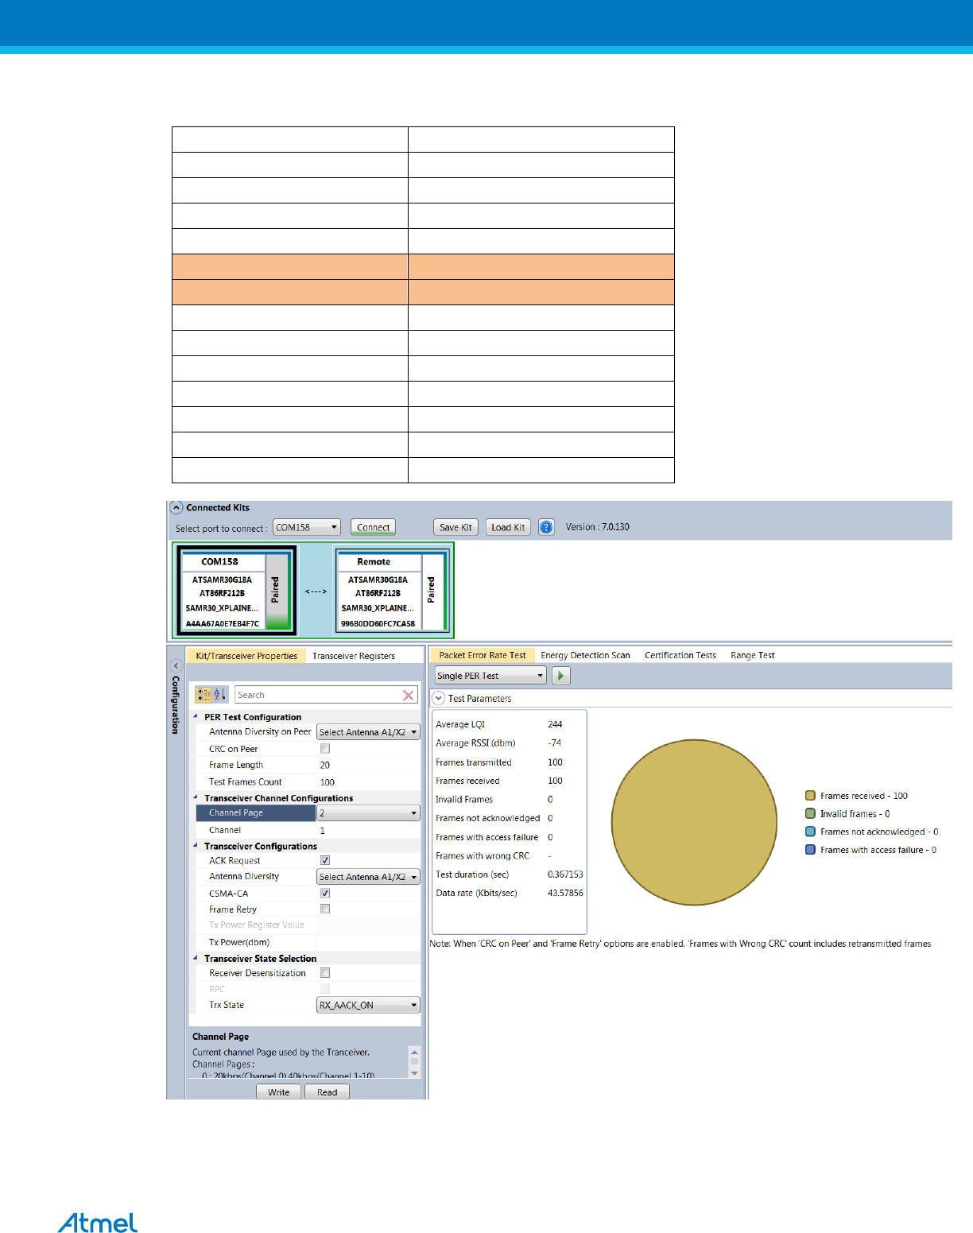Image resolution: width=973 pixels, height=1233 pixels.
Task: Clear the search box with red X
Action: [x=409, y=696]
